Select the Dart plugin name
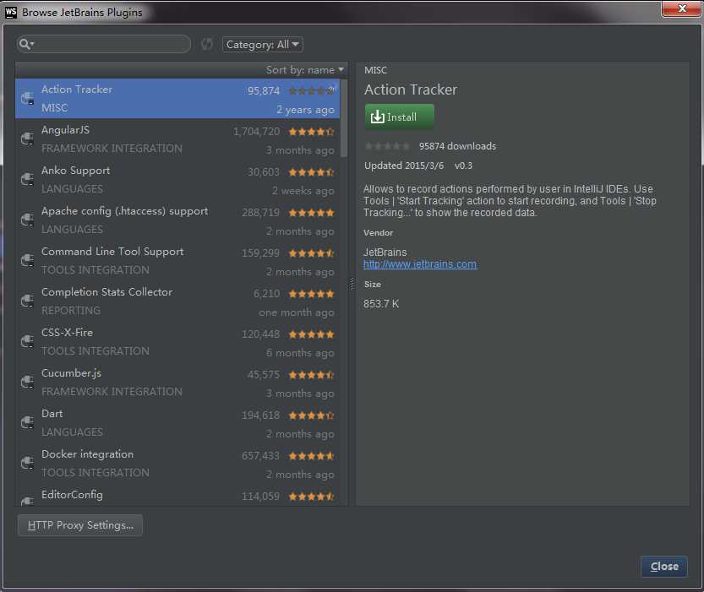 coord(52,414)
